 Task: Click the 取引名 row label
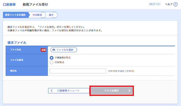pos(13,71)
